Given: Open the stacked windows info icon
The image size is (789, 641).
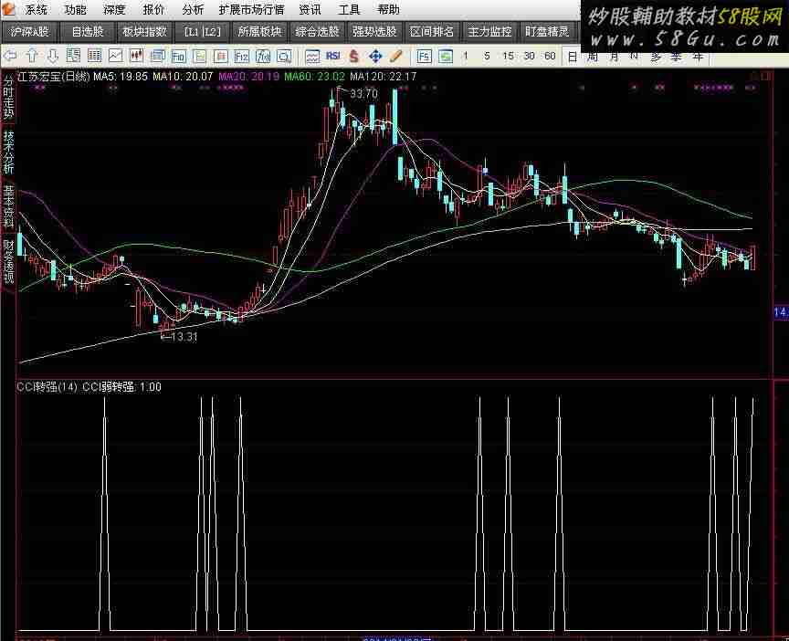Looking at the screenshot, I should pyautogui.click(x=157, y=57).
